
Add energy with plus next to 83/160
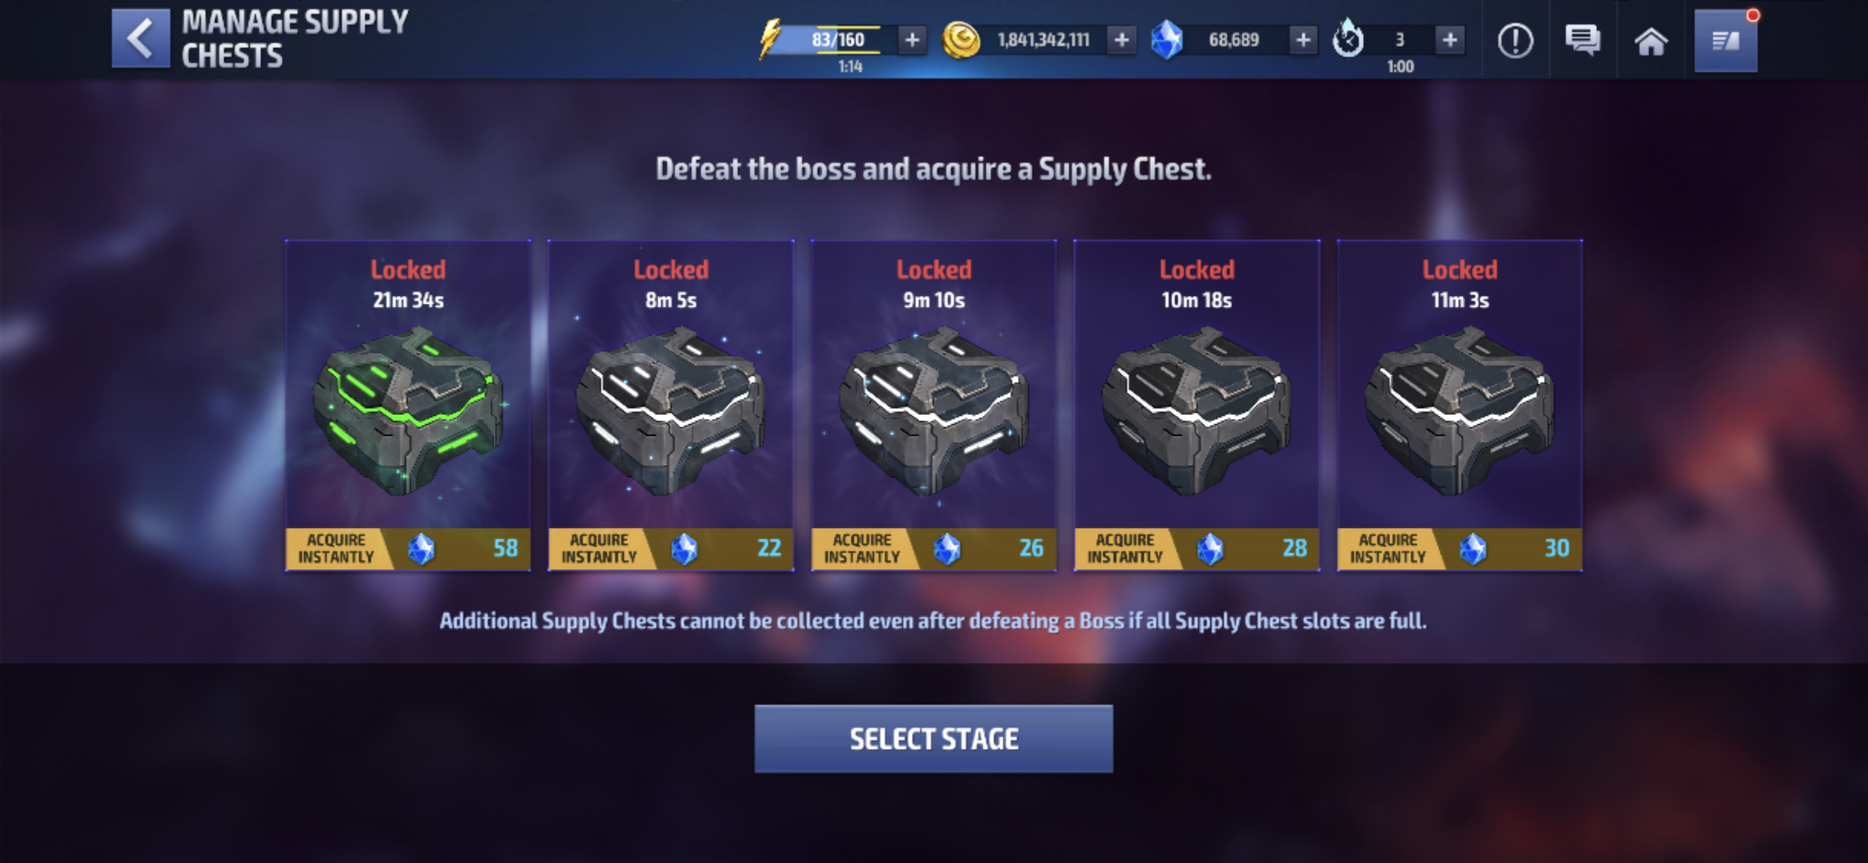[912, 40]
